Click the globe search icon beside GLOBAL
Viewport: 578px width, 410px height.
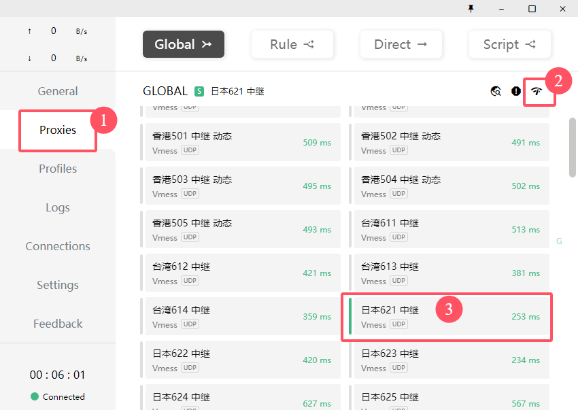(496, 91)
